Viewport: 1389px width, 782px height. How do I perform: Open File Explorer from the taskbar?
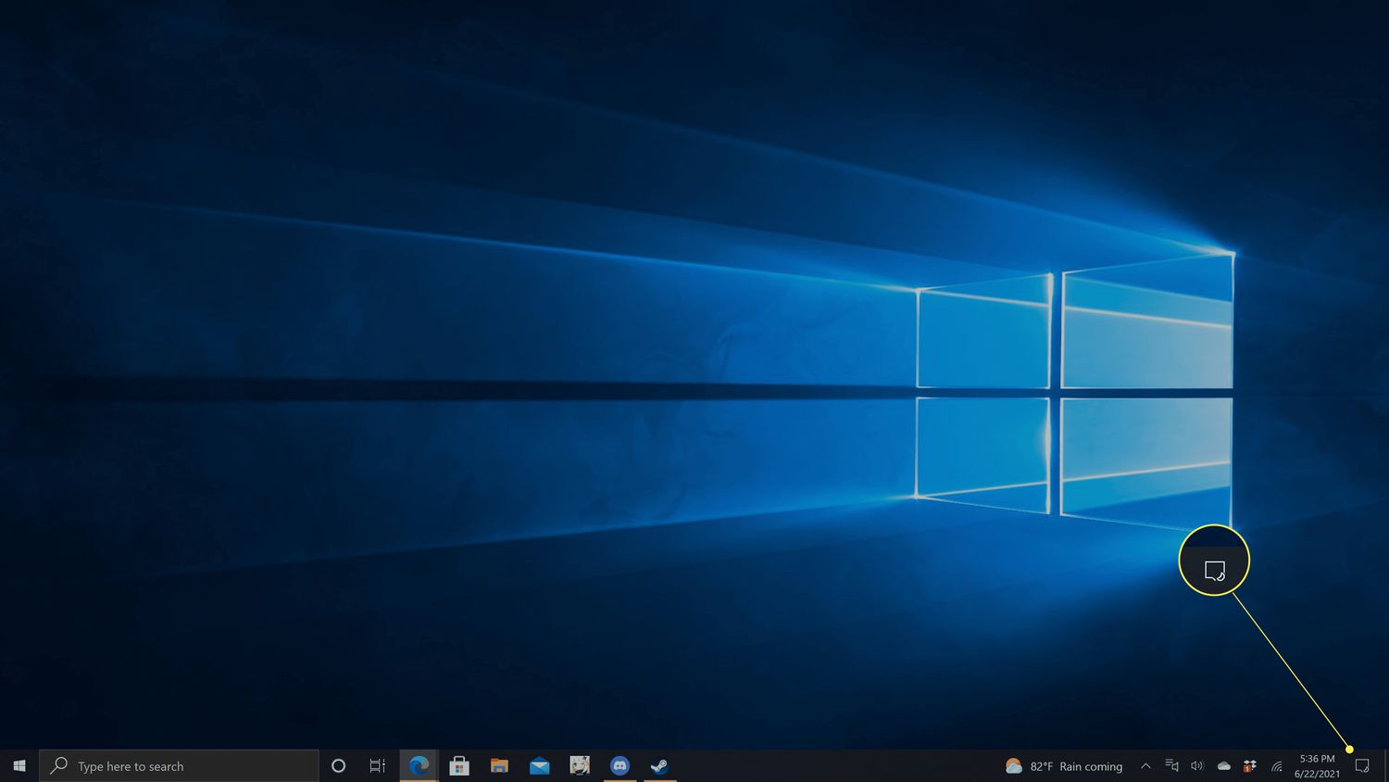499,766
